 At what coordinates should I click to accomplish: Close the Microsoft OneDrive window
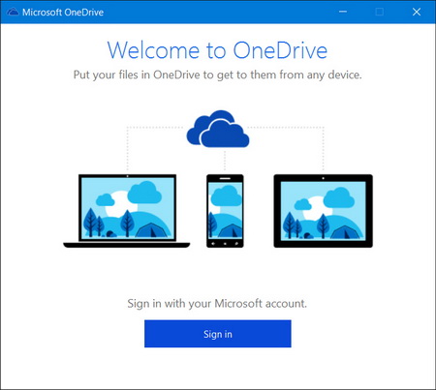[417, 12]
